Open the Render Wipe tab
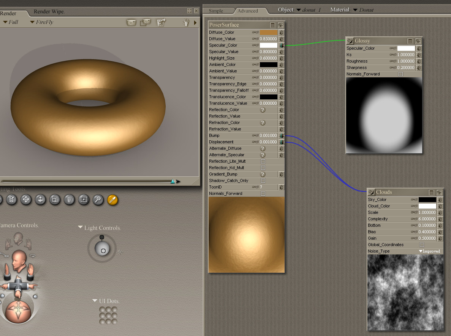The height and width of the screenshot is (336, 451). (49, 12)
